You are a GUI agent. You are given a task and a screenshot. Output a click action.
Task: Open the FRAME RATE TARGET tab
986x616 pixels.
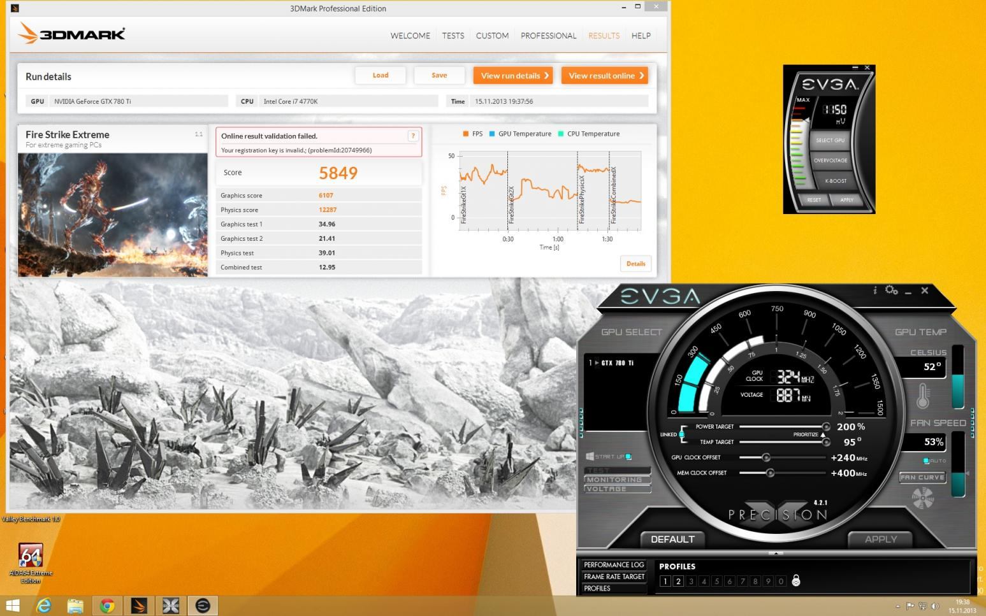pos(614,577)
